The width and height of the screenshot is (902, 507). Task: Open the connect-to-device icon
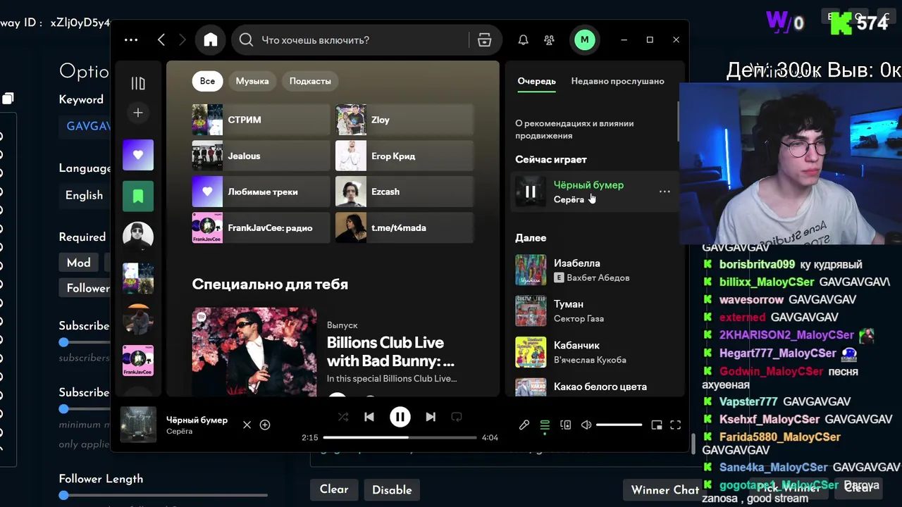565,425
